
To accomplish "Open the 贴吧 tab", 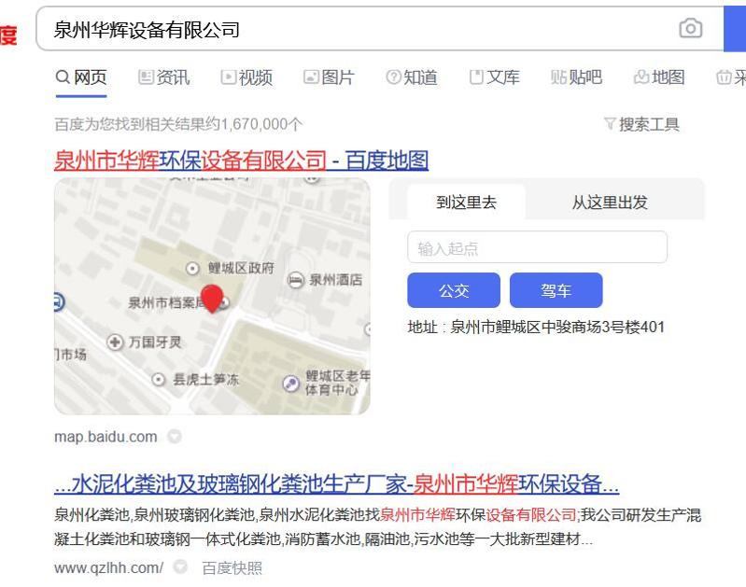I will point(577,77).
